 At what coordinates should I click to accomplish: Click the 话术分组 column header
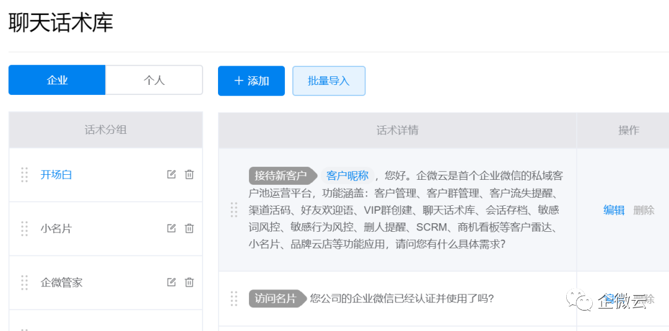click(x=105, y=130)
